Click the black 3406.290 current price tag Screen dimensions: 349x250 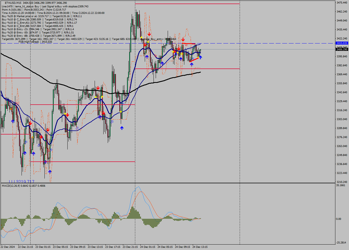click(x=342, y=49)
